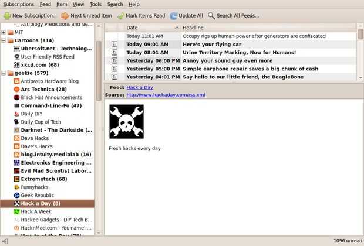Click the Electronics Engineering feed icon
The height and width of the screenshot is (246, 364).
point(16,163)
